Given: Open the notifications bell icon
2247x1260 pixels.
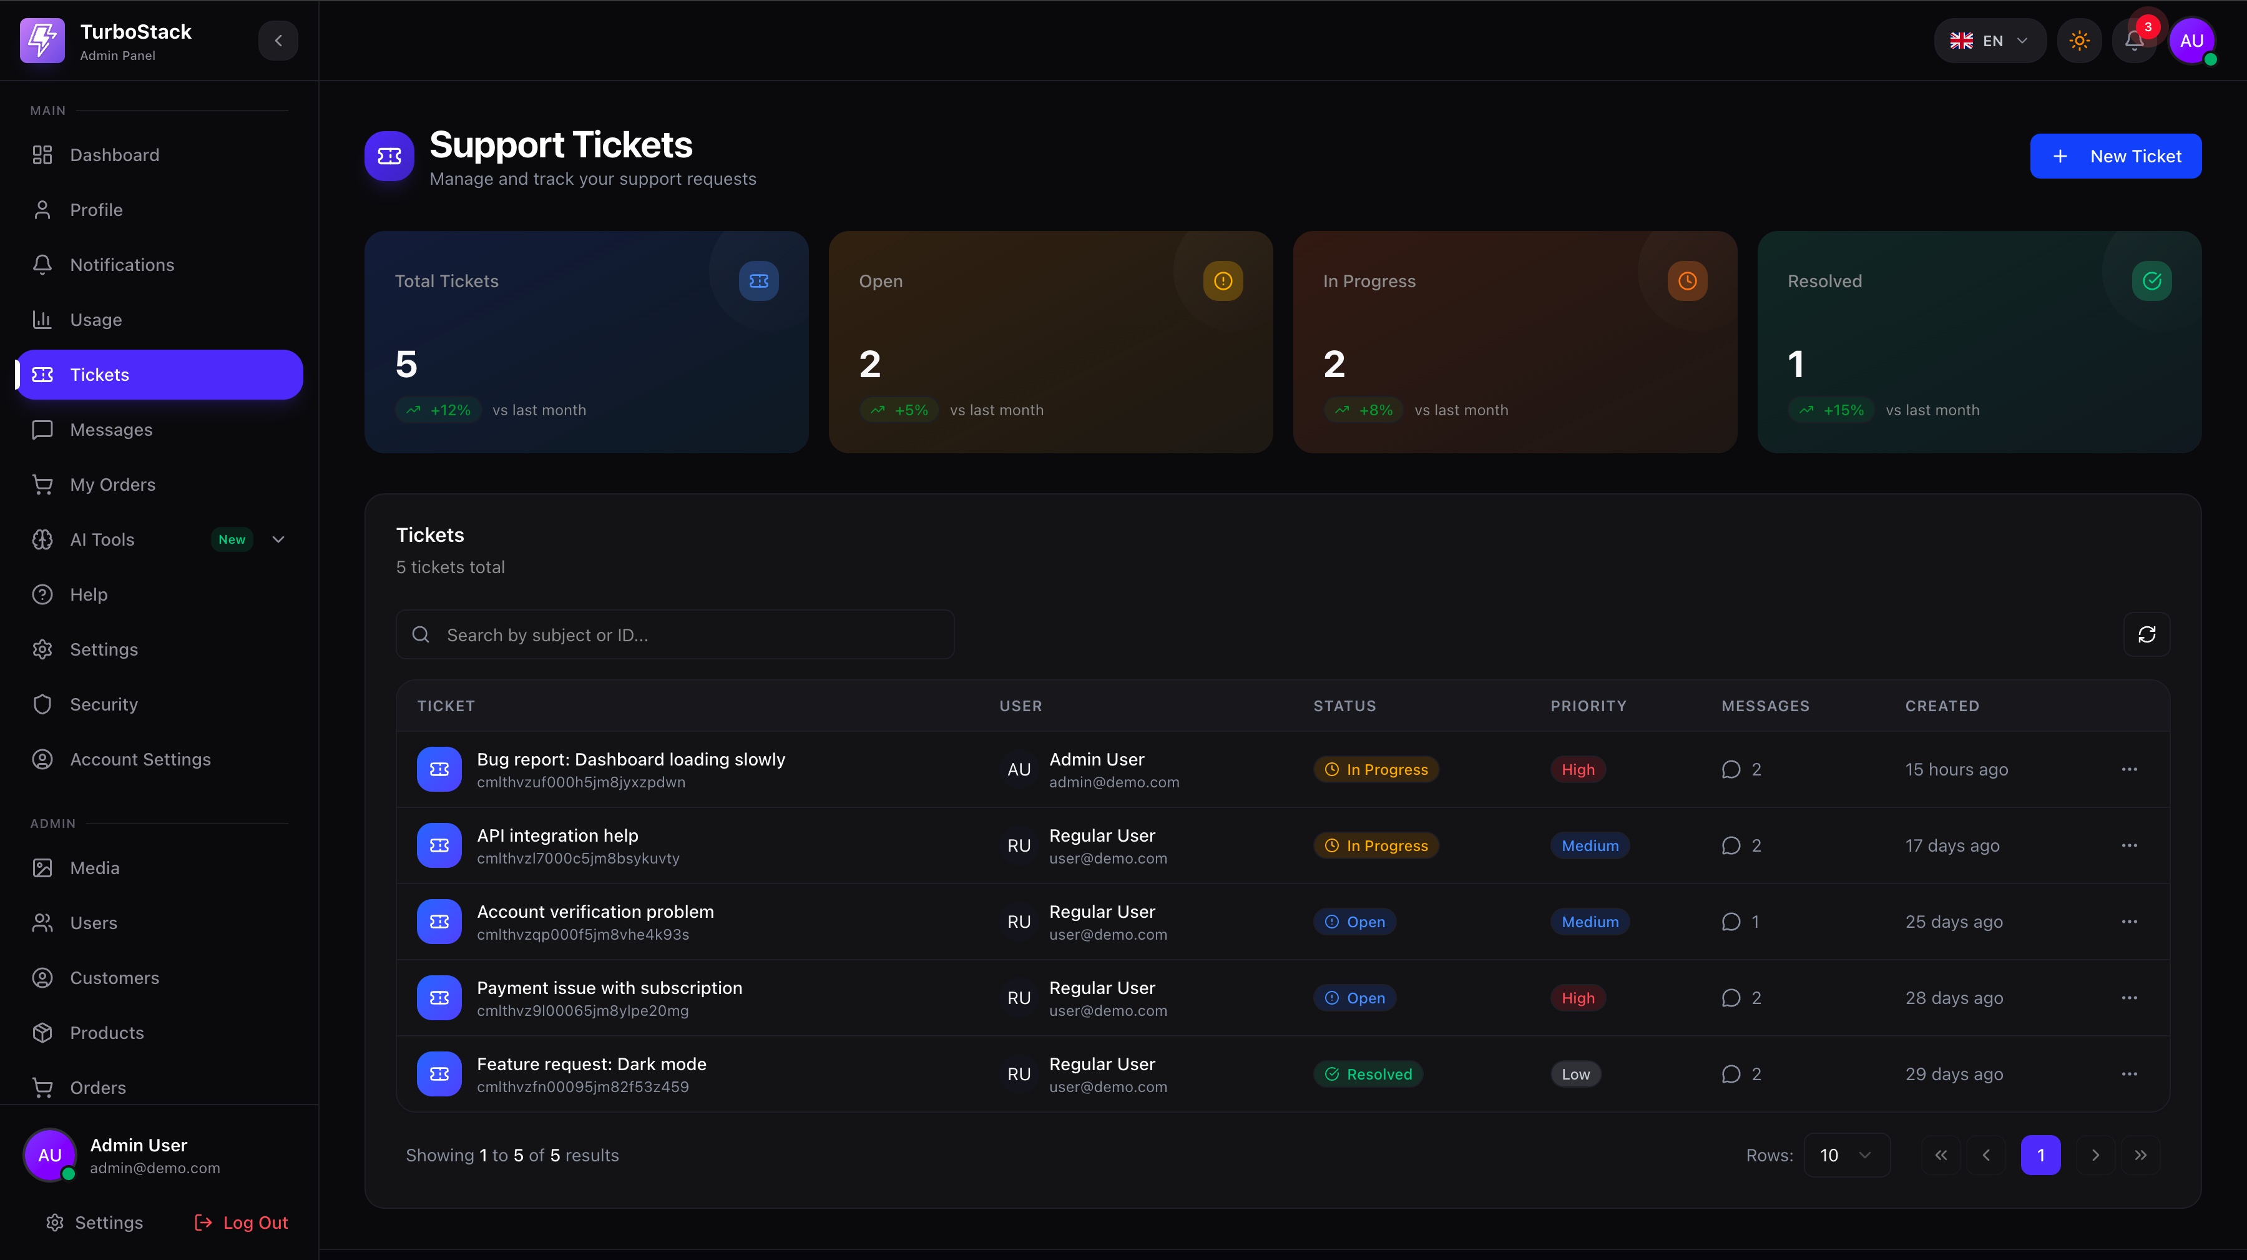Looking at the screenshot, I should pyautogui.click(x=2133, y=41).
